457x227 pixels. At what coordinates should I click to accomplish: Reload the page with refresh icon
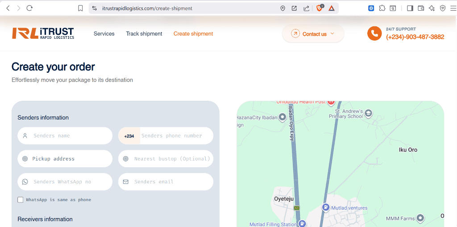point(30,8)
